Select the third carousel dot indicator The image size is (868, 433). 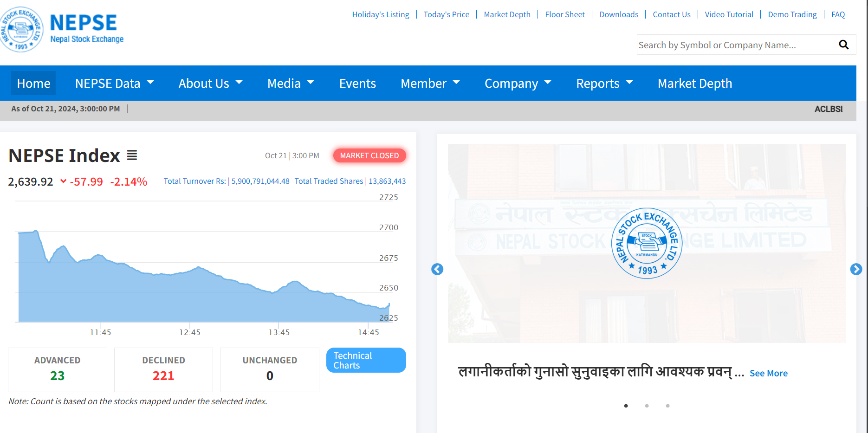pyautogui.click(x=667, y=406)
